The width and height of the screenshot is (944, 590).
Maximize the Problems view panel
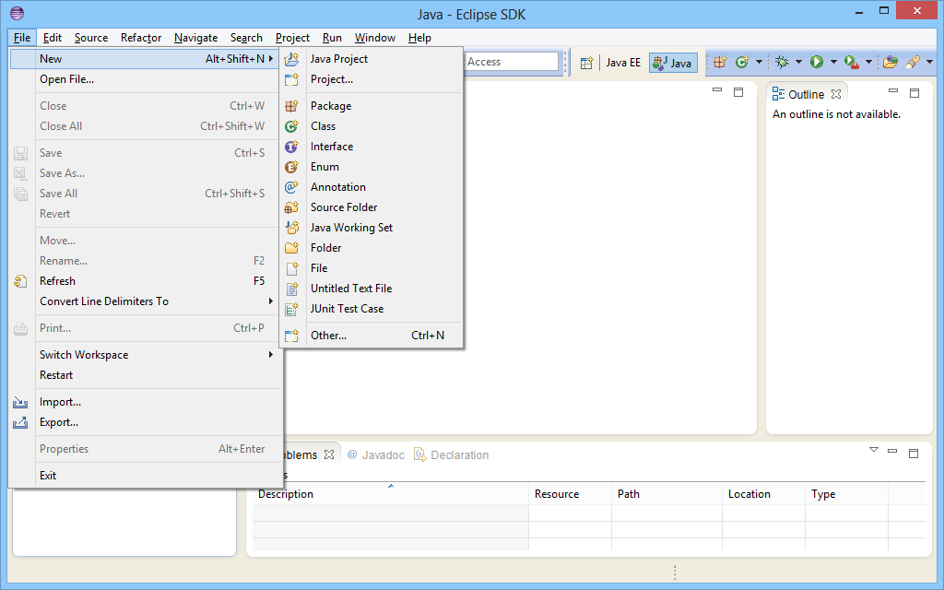coord(914,454)
